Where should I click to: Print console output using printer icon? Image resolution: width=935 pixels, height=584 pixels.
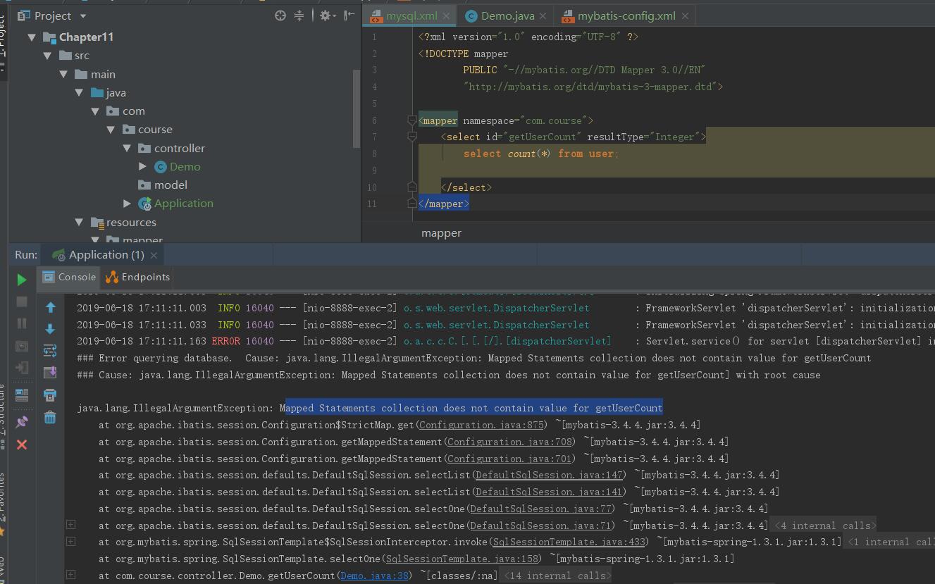pos(50,395)
